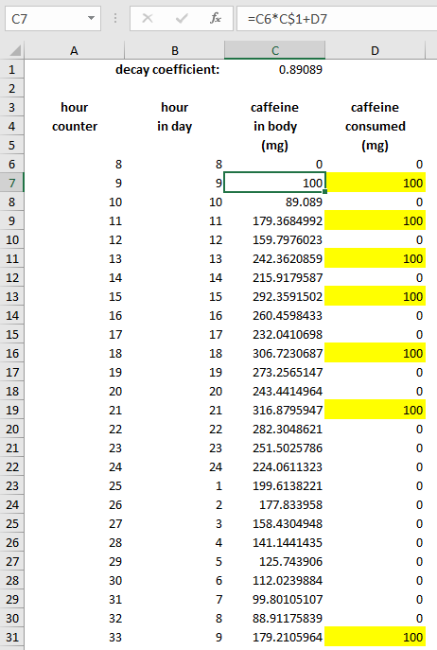437x650 pixels.
Task: Select column B header
Action: [175, 50]
